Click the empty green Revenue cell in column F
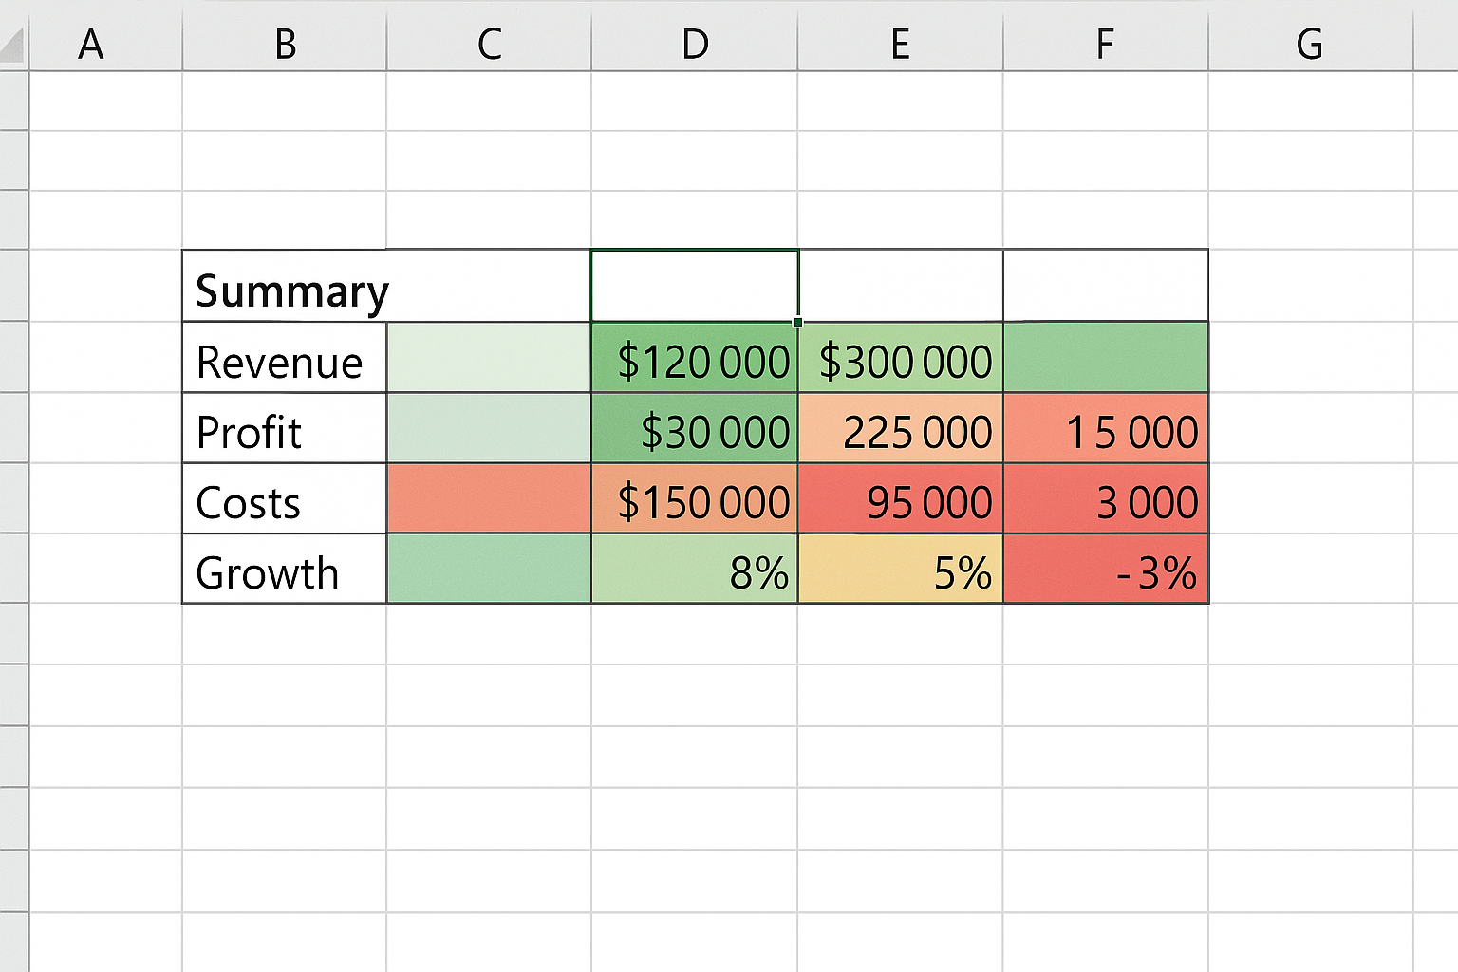Screen dimensions: 1458x972 1106,357
